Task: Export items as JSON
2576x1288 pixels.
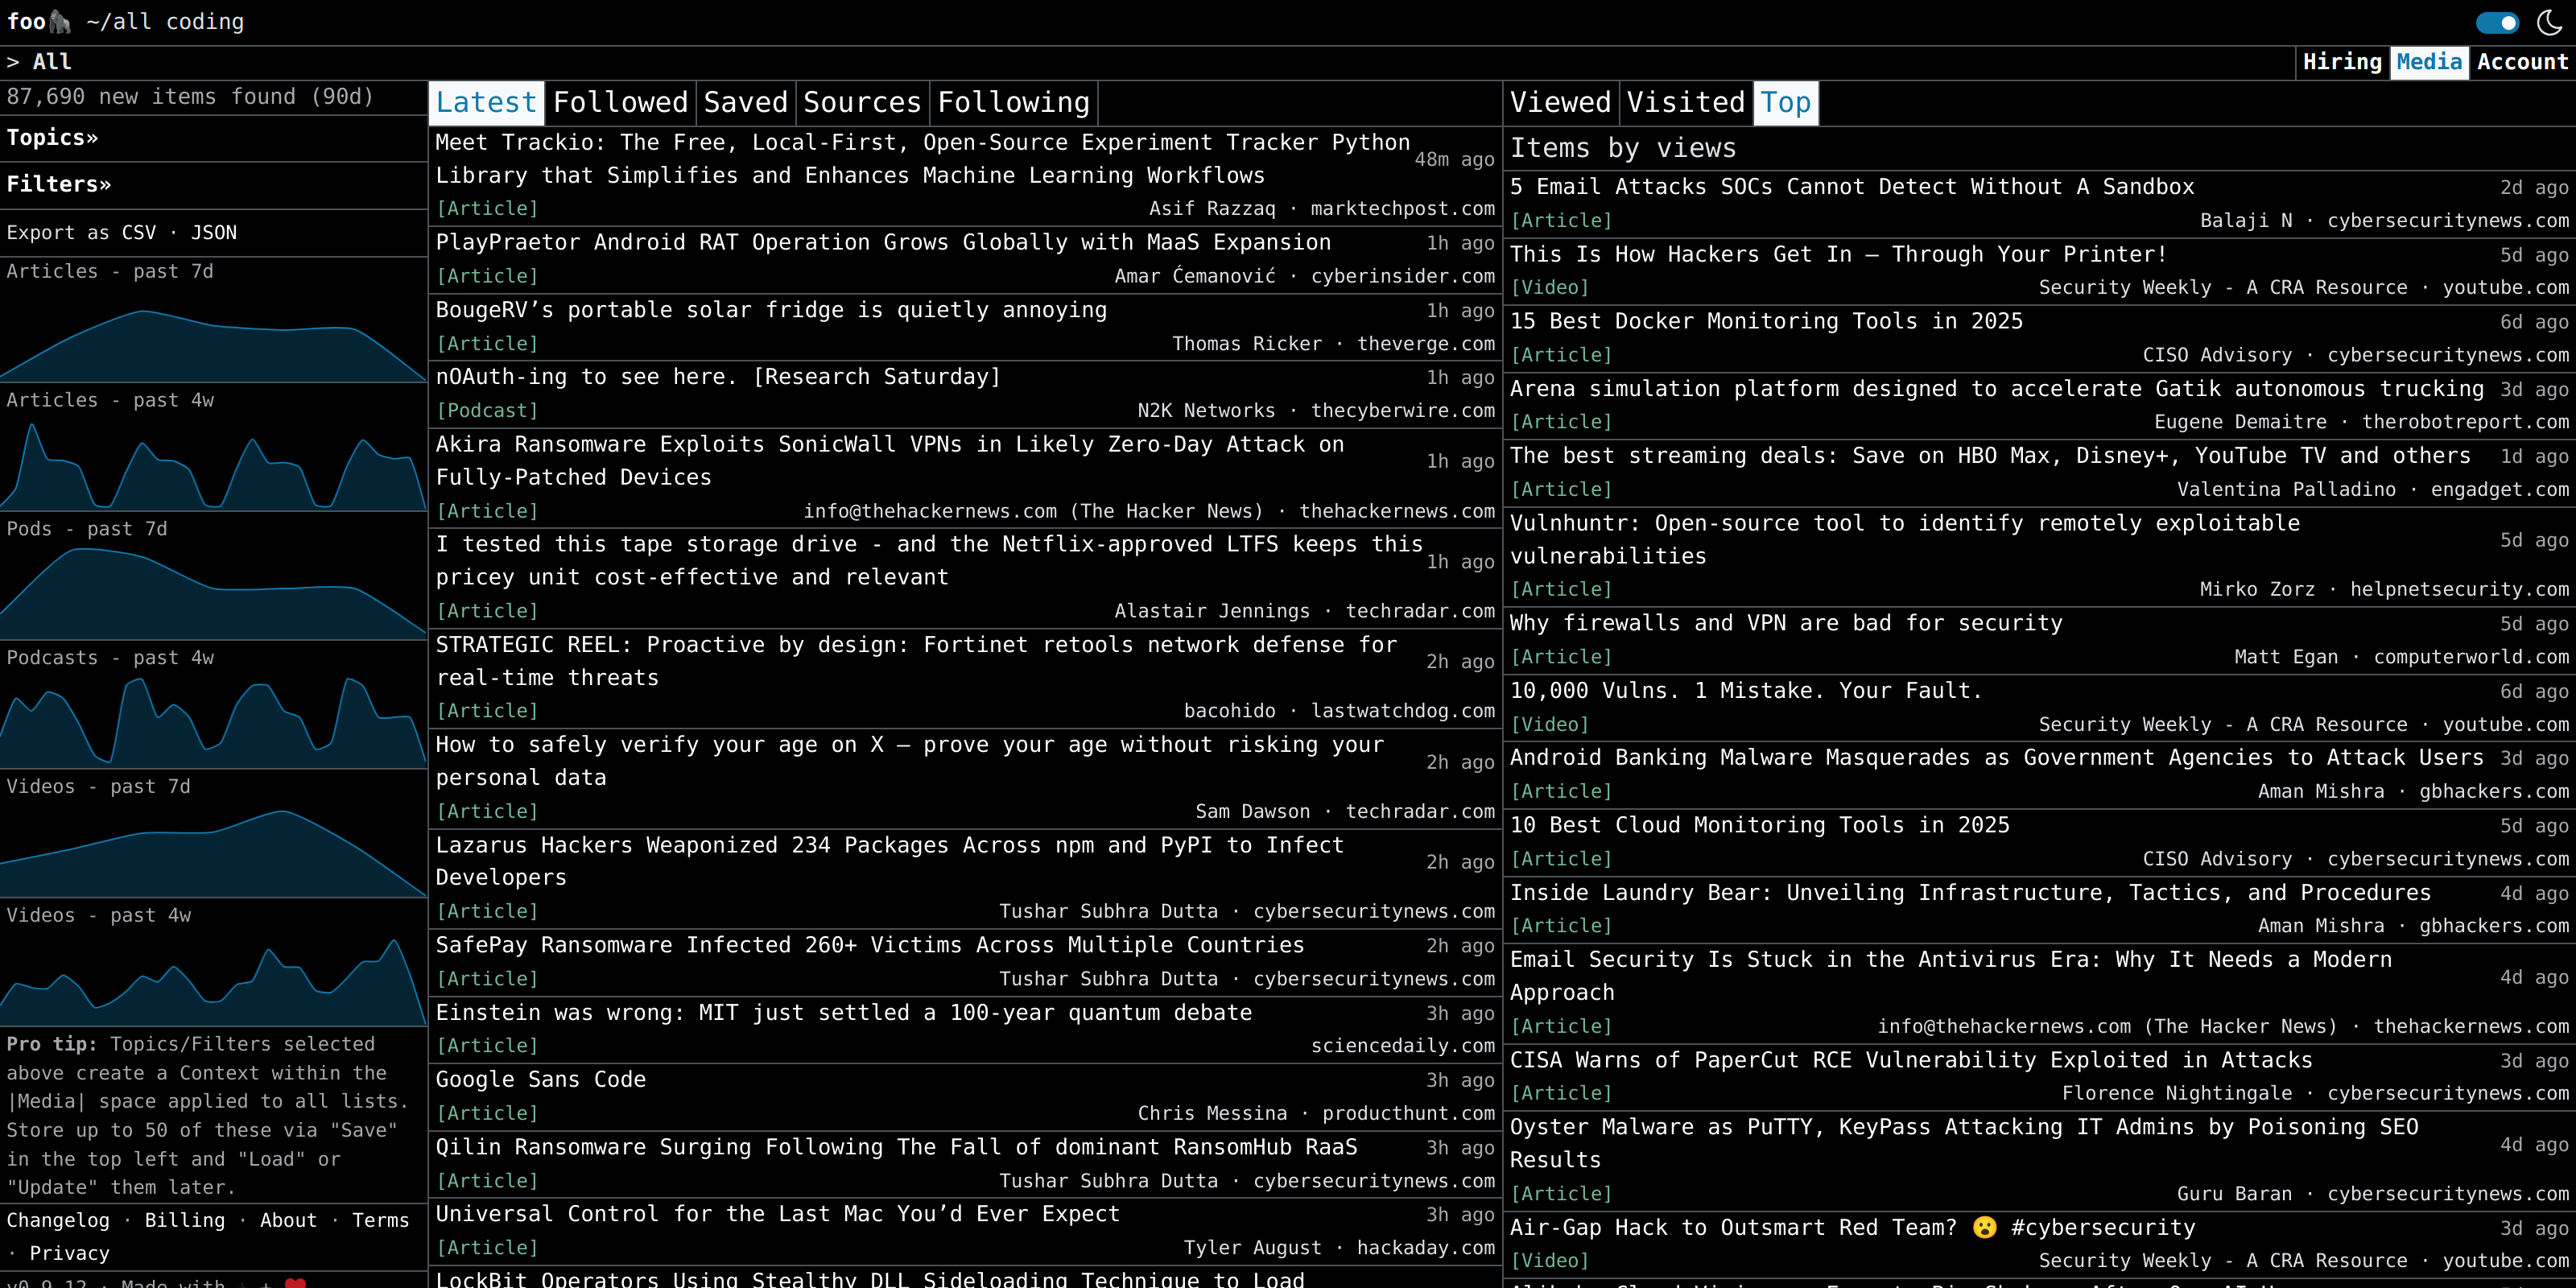Action: (214, 232)
